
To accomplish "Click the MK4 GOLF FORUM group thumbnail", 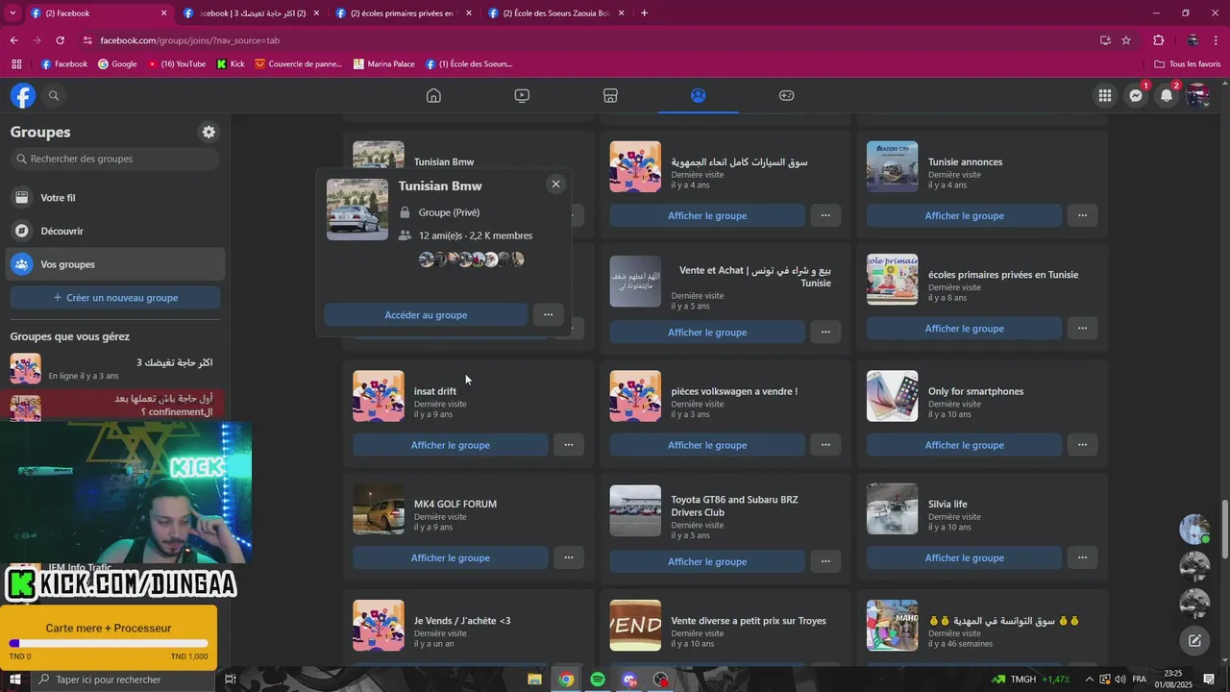I will (x=379, y=510).
